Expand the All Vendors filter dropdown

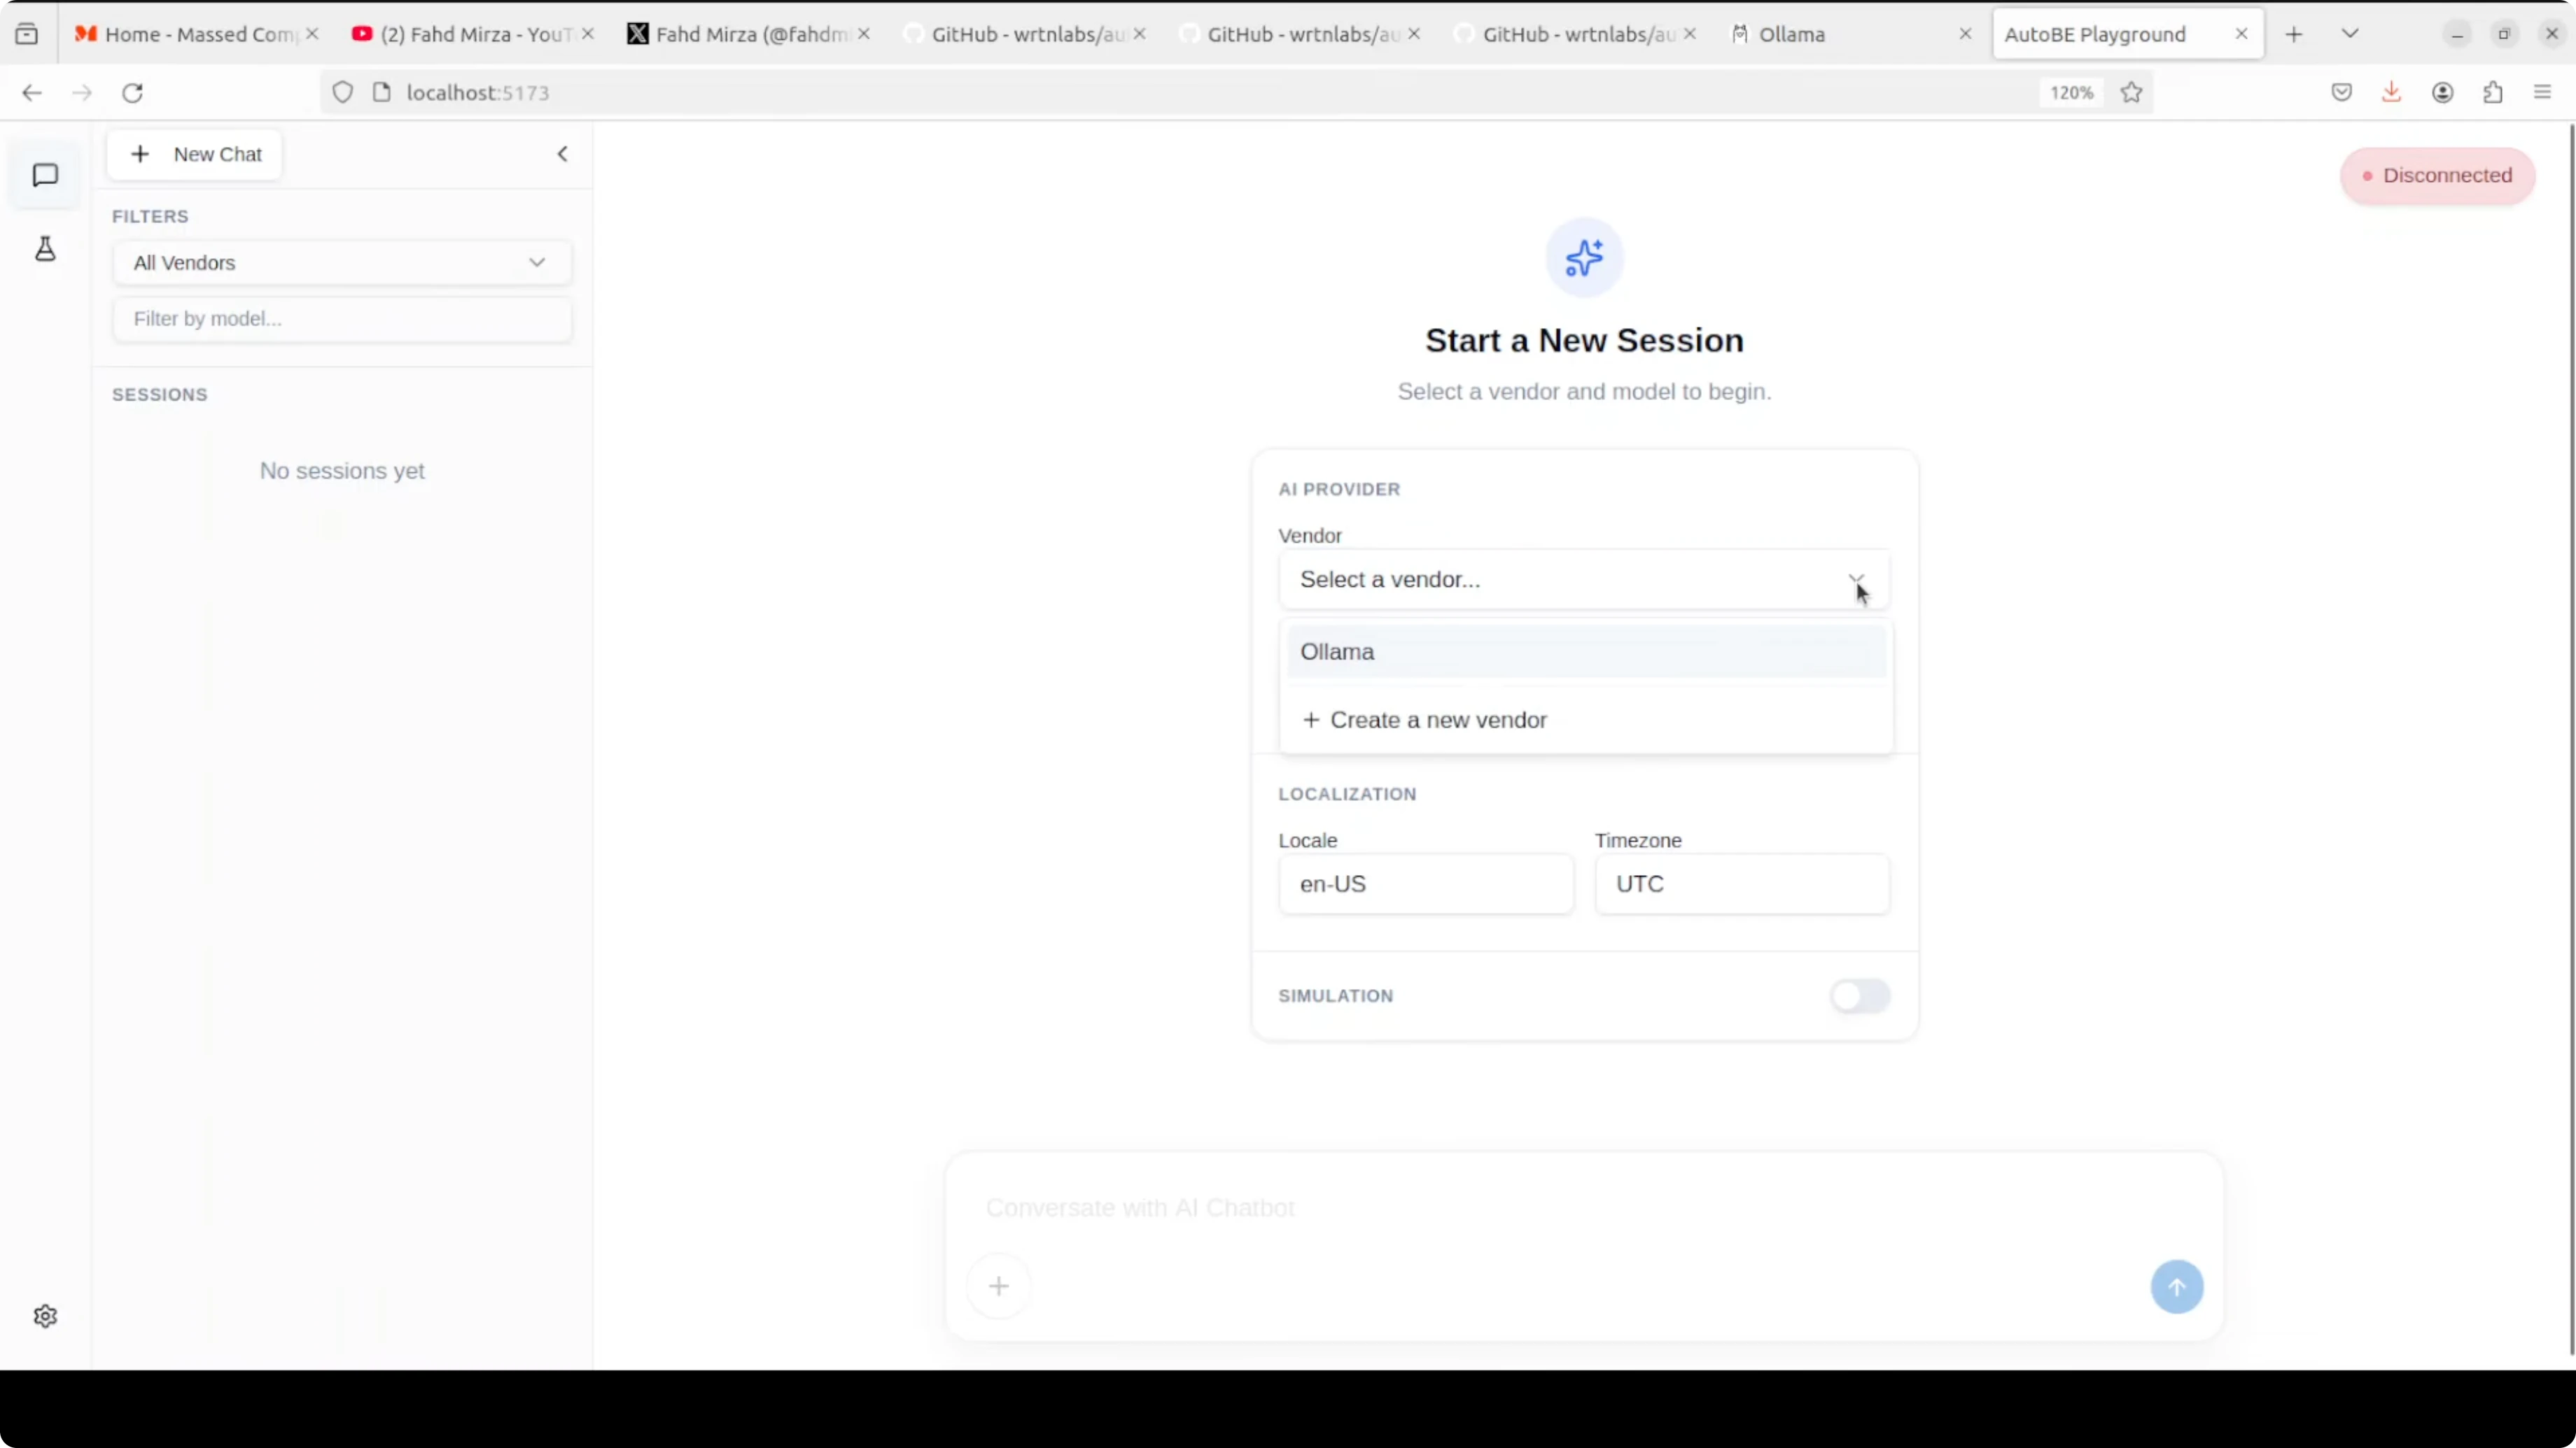tap(342, 263)
